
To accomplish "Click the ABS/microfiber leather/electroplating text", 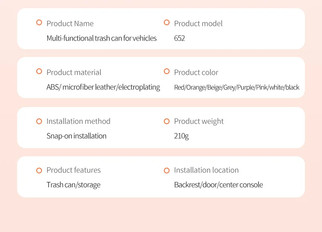I will tap(103, 87).
